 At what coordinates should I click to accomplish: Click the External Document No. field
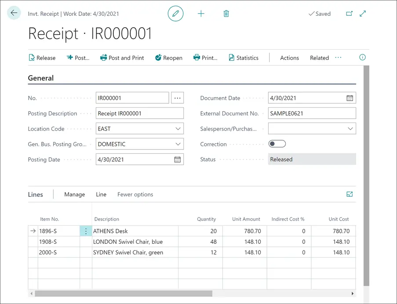point(312,113)
